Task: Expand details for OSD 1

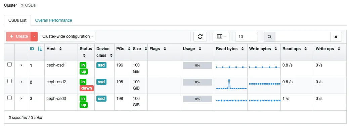Action: point(21,65)
